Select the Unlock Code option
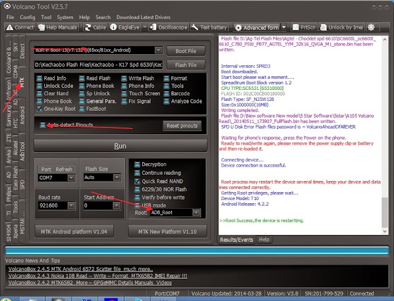The height and width of the screenshot is (301, 394). tap(55, 86)
